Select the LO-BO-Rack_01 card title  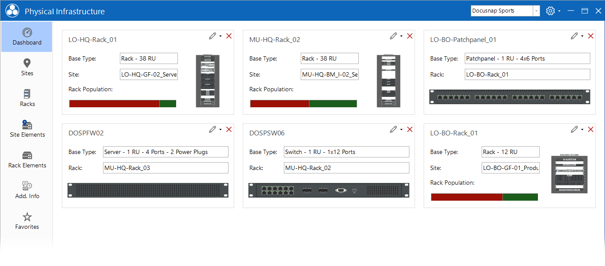454,133
